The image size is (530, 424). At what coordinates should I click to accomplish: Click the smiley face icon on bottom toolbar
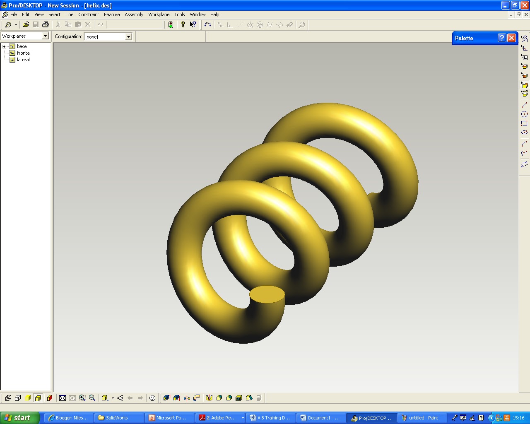coord(152,398)
